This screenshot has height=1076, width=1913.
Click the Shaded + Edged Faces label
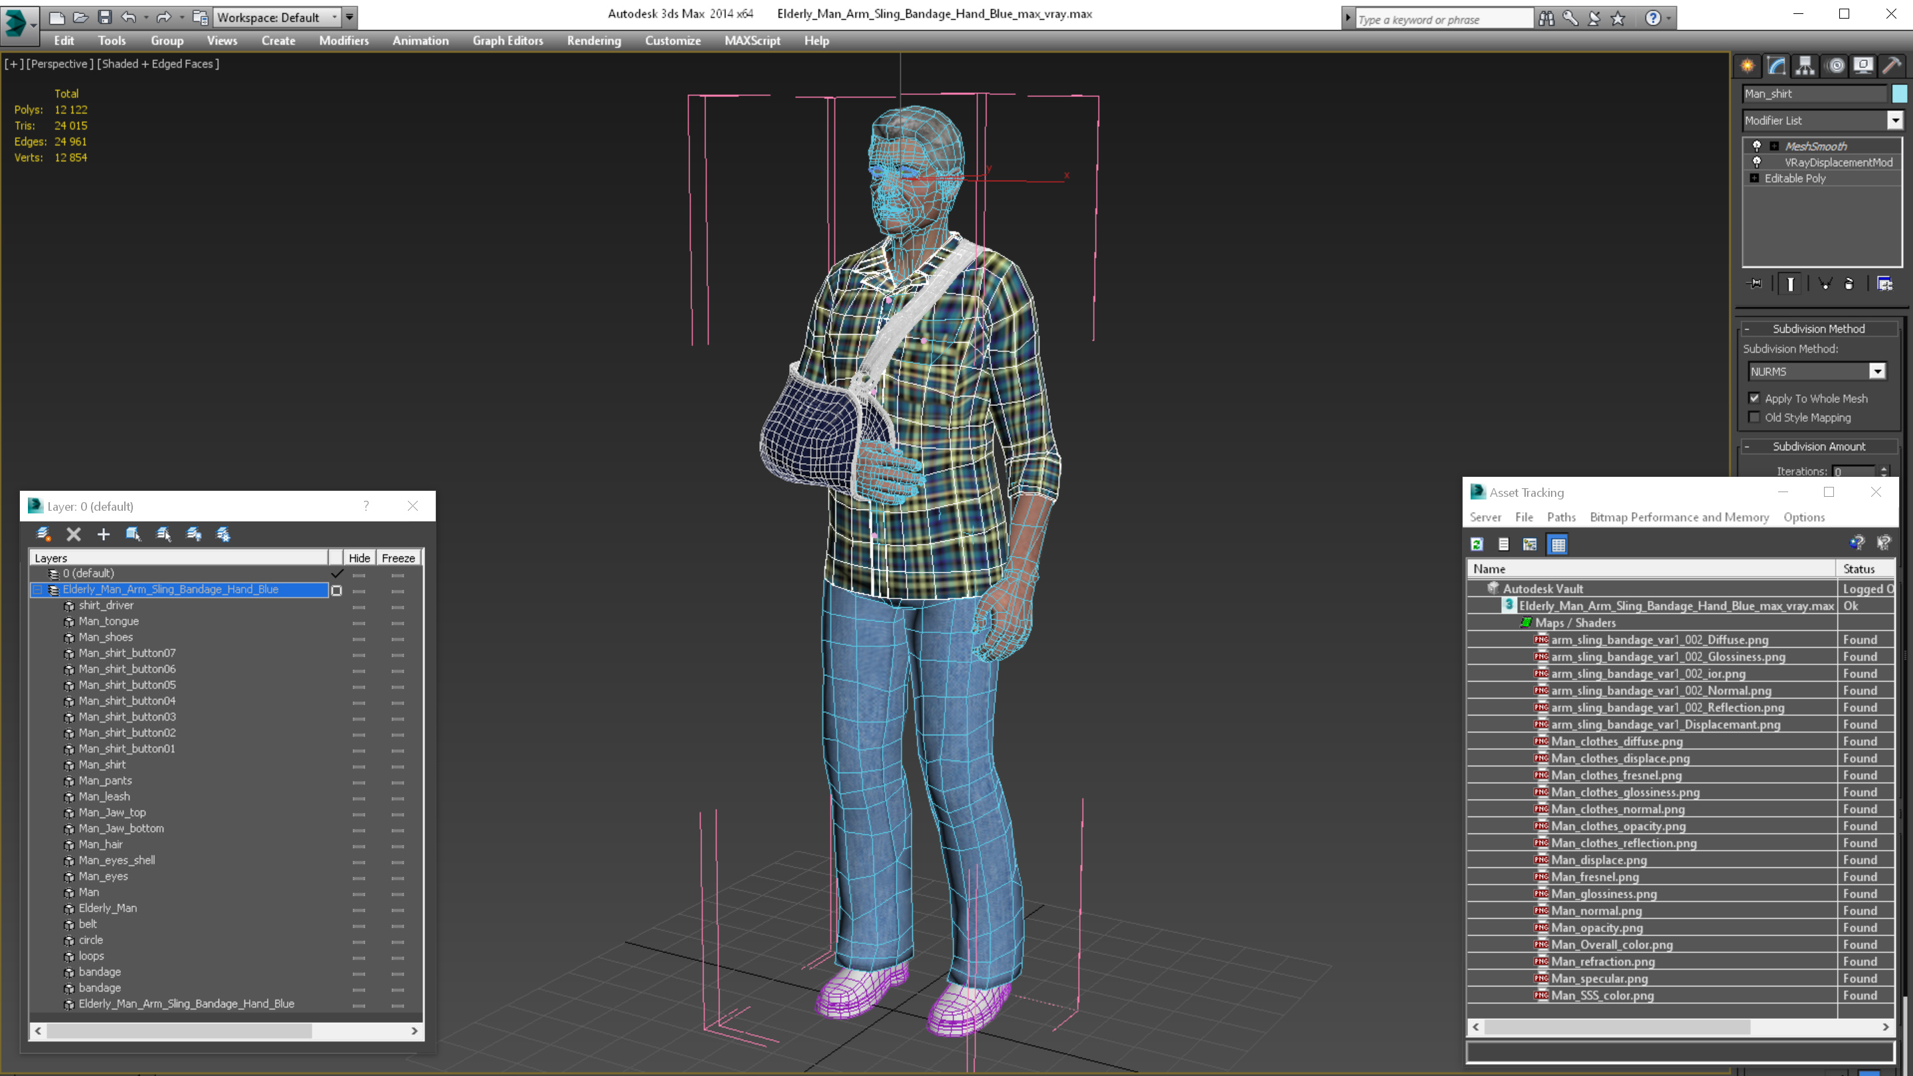point(157,64)
